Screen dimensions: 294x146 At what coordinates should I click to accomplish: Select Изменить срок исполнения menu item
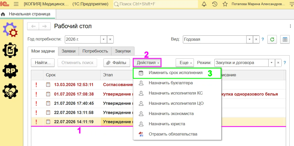[x=177, y=73]
